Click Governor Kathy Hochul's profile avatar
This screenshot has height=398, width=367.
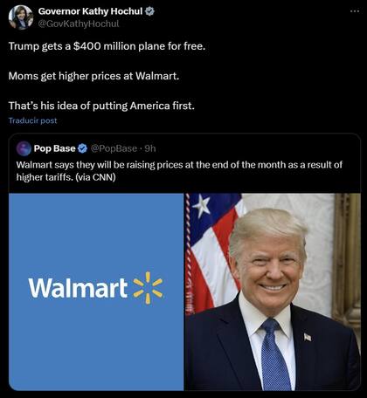click(x=21, y=17)
